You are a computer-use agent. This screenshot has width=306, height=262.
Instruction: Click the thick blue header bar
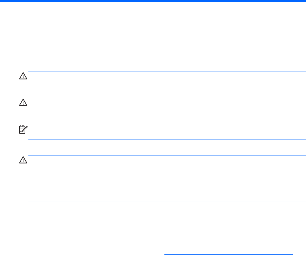coord(153,1)
